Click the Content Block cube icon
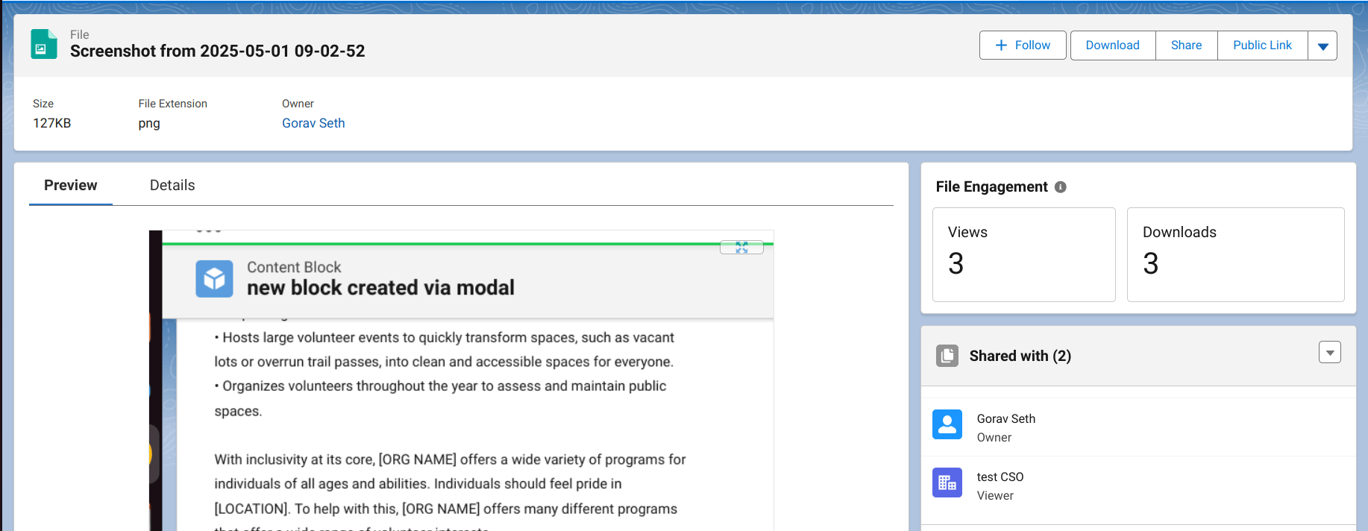 click(214, 279)
